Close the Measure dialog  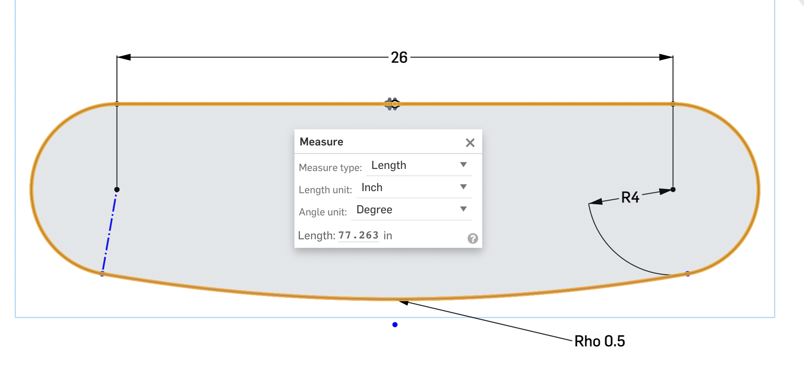pyautogui.click(x=470, y=142)
